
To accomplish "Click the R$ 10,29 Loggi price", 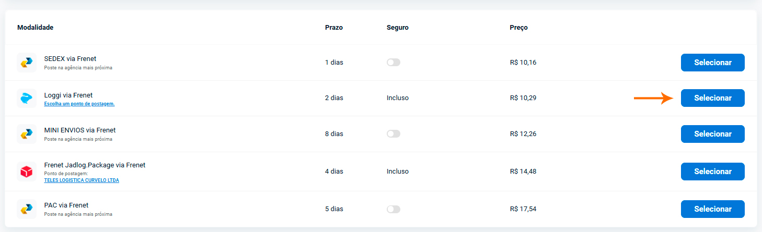I will tap(523, 98).
